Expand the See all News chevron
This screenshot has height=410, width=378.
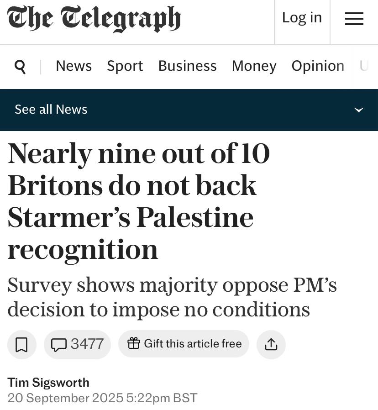click(x=359, y=110)
